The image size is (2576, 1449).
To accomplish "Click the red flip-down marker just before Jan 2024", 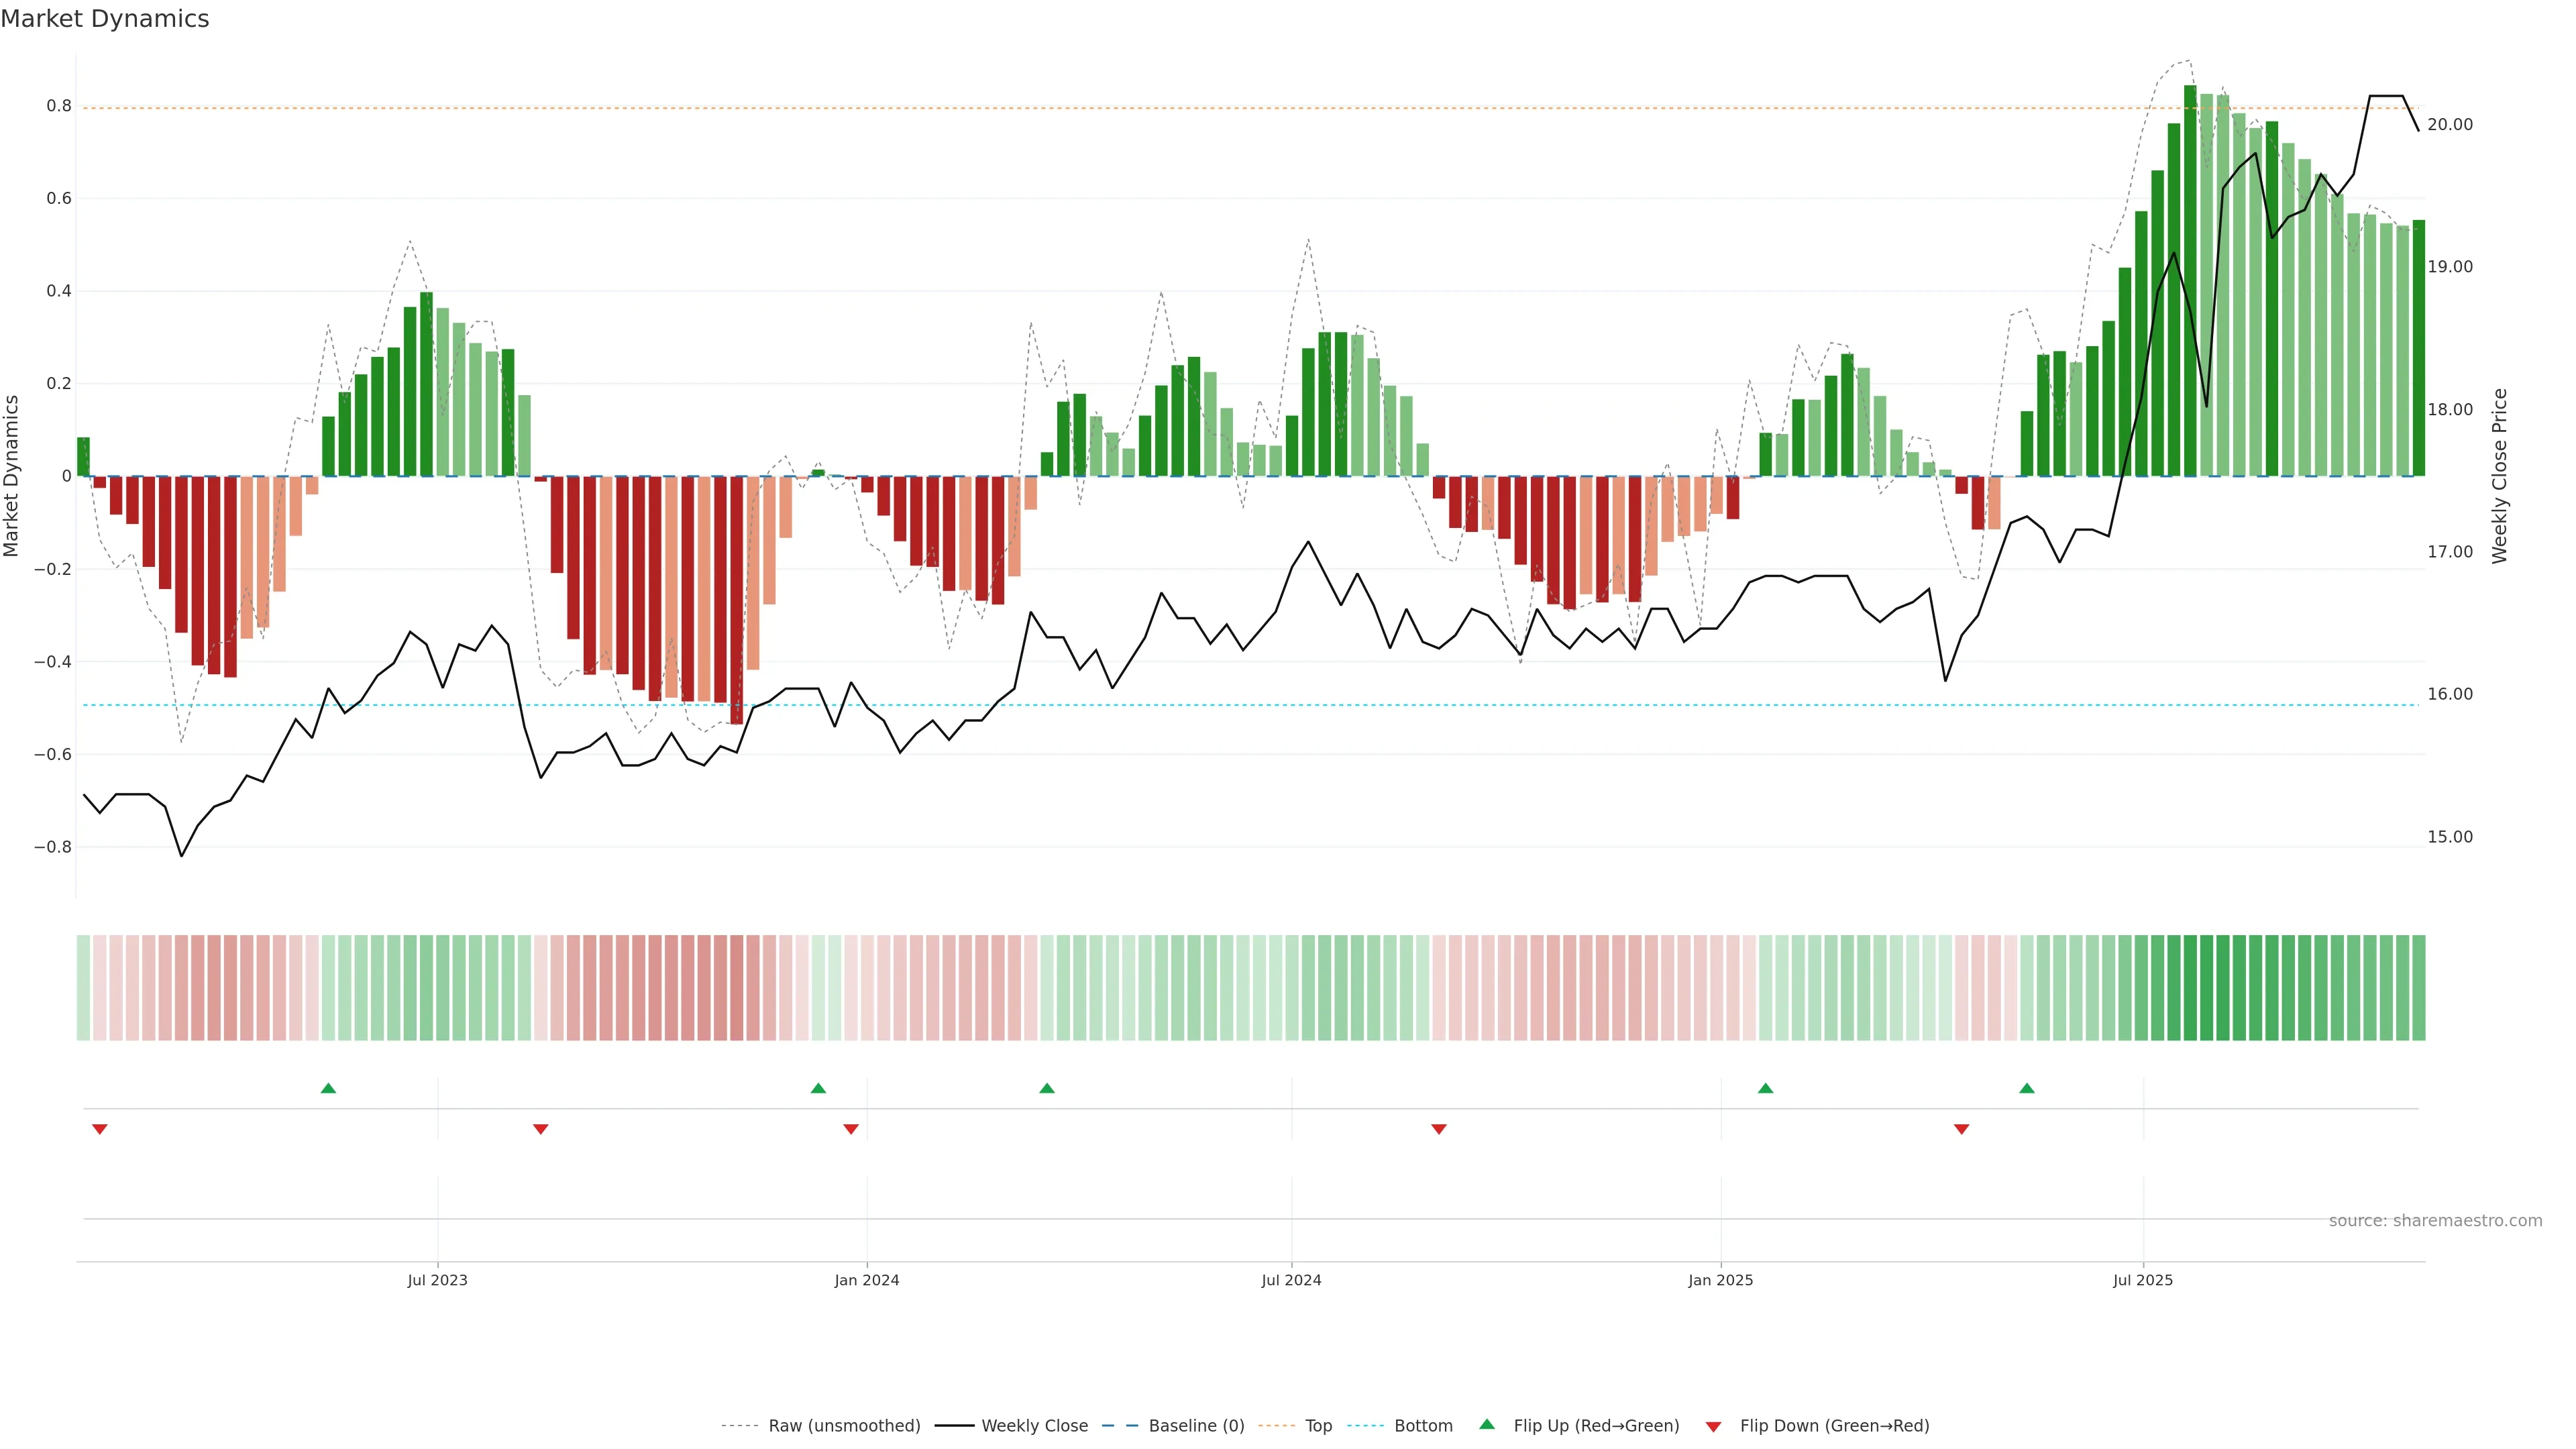I will point(851,1129).
